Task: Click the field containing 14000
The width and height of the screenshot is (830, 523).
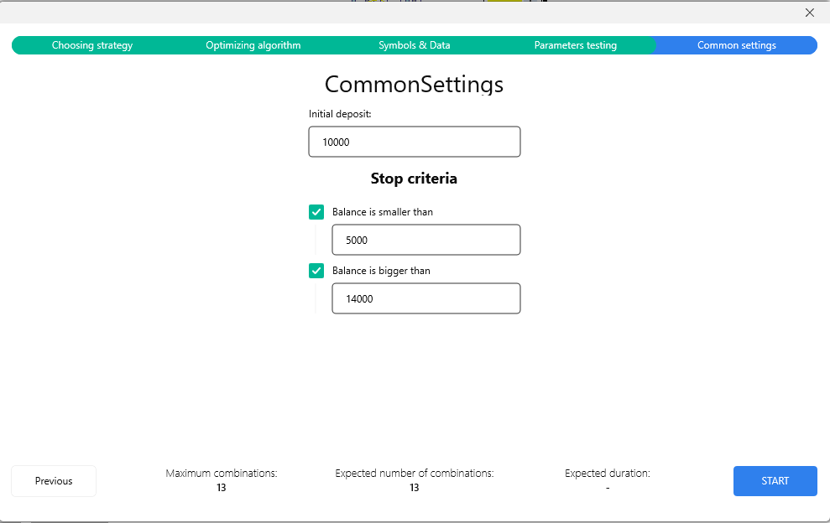Action: coord(426,298)
